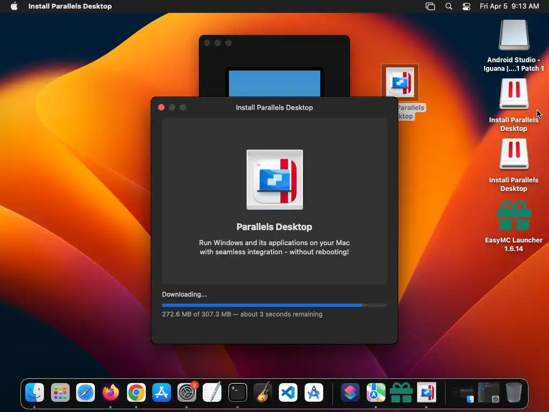This screenshot has width=549, height=412.
Task: Click the green gift EasyMC icon in the Dock
Action: click(x=401, y=392)
